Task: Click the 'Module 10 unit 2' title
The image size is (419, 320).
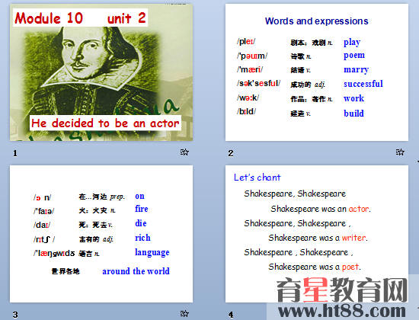Action: [x=80, y=18]
